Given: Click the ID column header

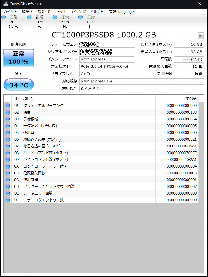Looking at the screenshot, I should coord(17,99).
